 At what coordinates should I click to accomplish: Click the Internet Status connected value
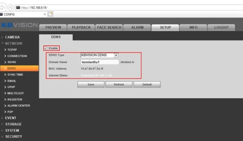[x=96, y=75]
